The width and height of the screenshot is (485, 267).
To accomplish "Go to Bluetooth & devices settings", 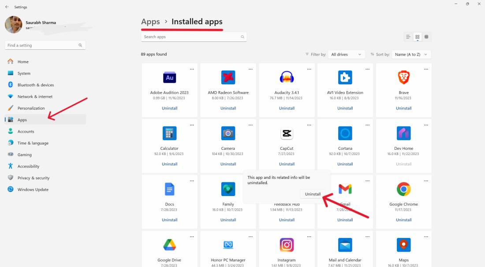I will 45,85.
